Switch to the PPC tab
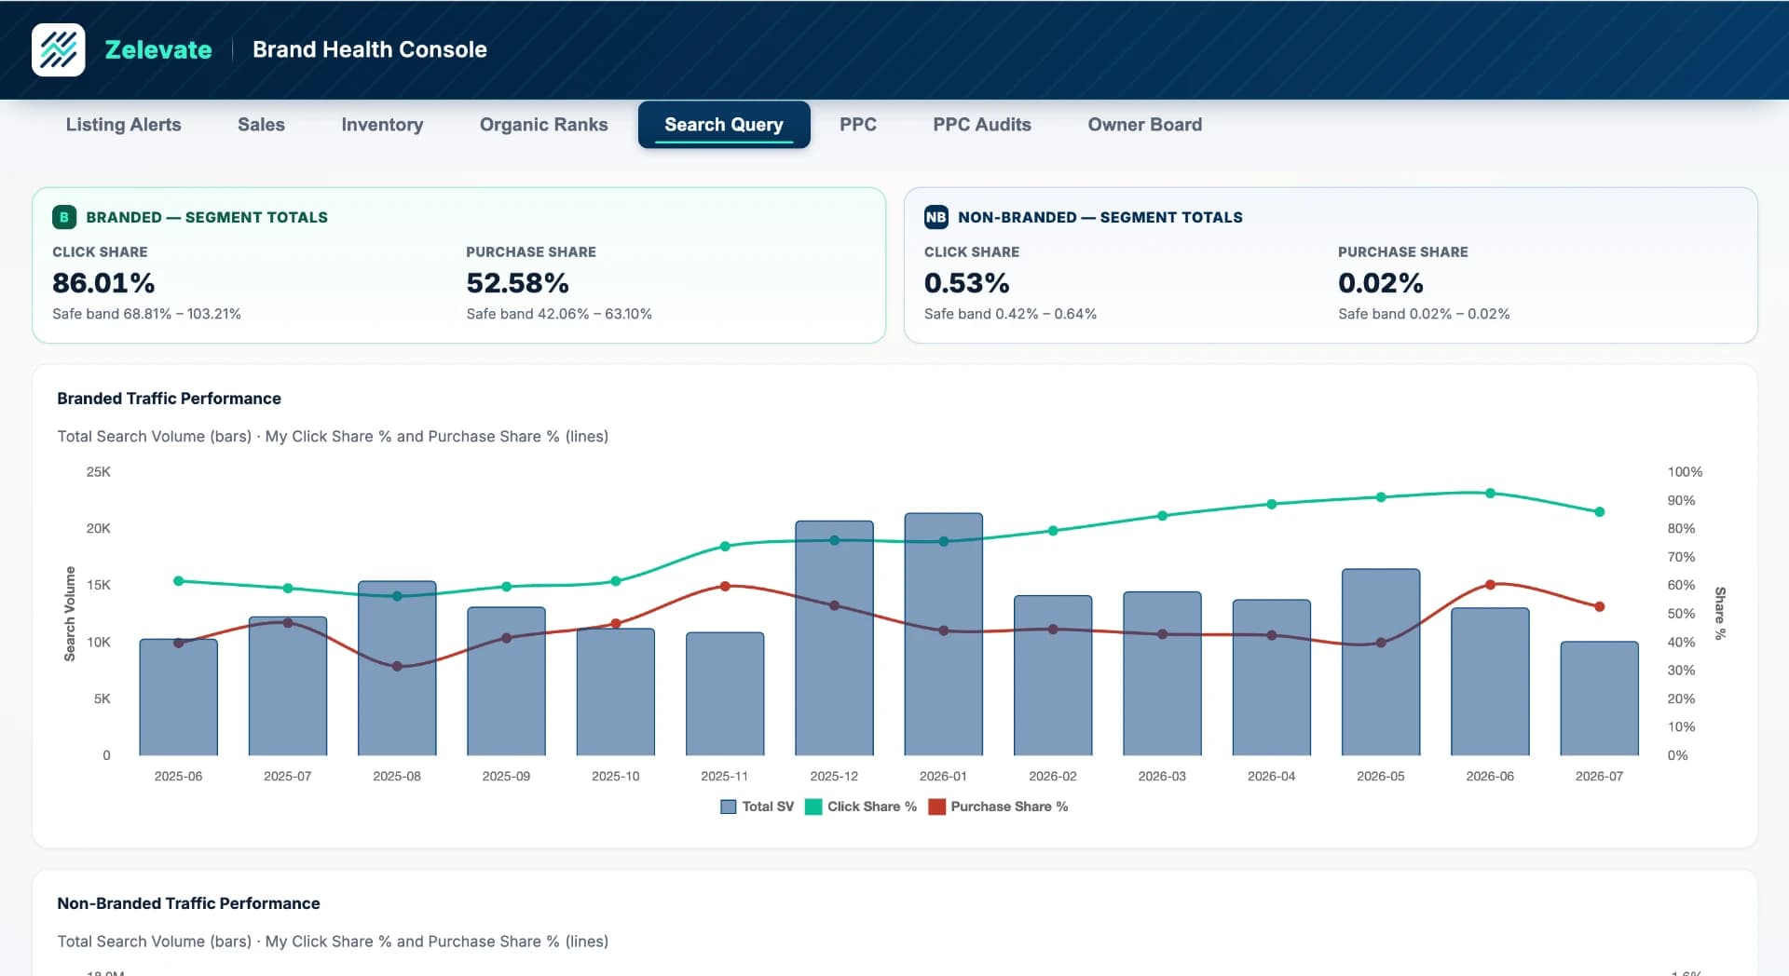The width and height of the screenshot is (1789, 976). click(x=858, y=125)
